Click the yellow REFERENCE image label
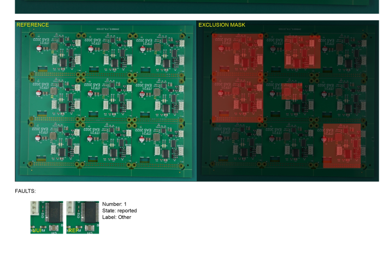Image resolution: width=383 pixels, height=263 pixels. [x=33, y=25]
